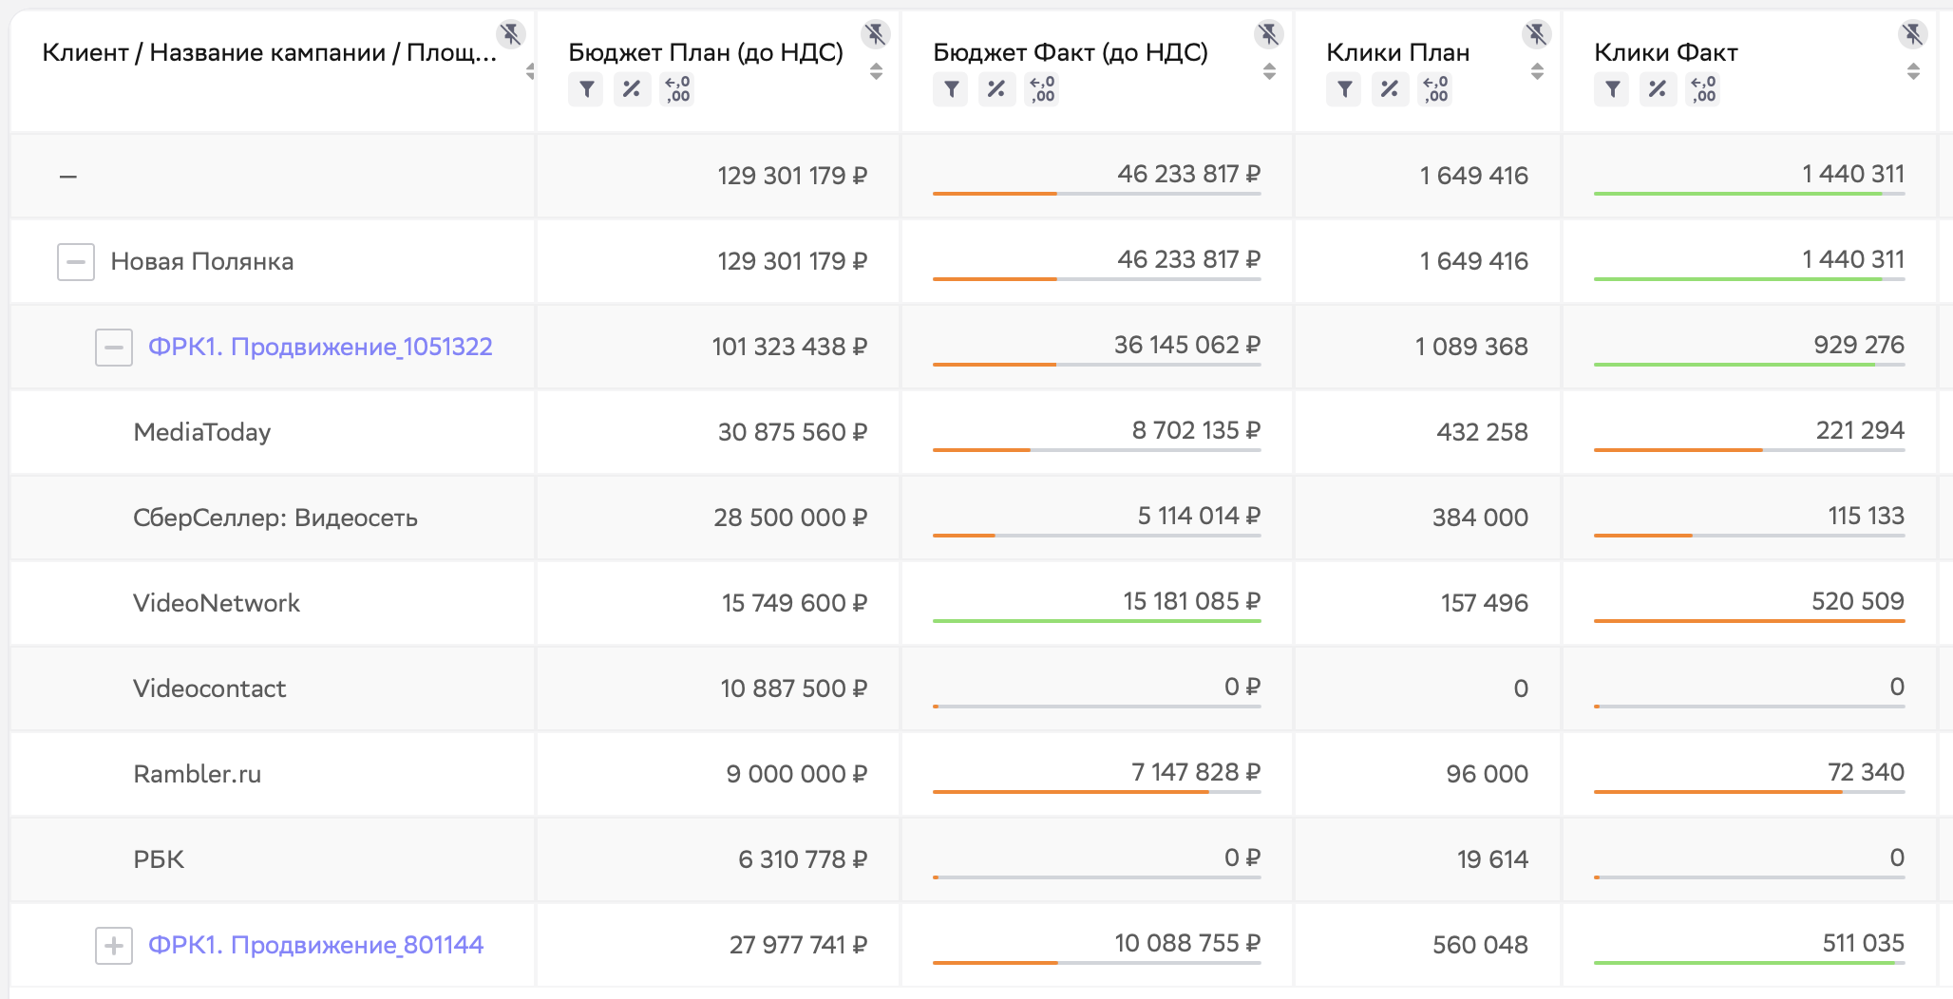Click filter icon under Клики Факт column
This screenshot has height=999, width=1953.
point(1612,90)
